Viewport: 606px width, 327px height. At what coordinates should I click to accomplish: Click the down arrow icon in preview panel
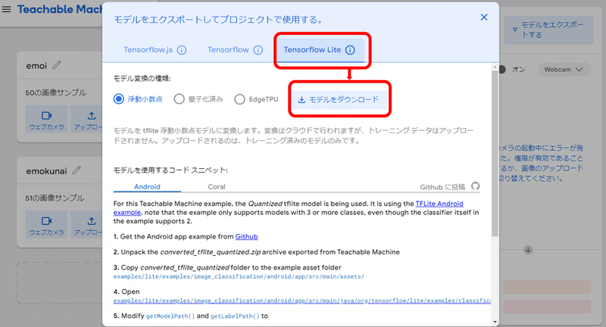[x=528, y=250]
